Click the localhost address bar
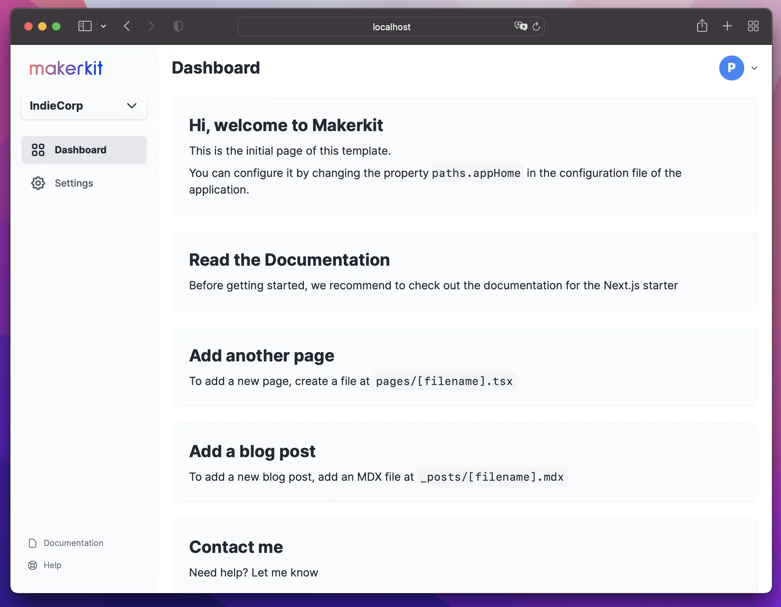Viewport: 781px width, 607px height. (391, 26)
